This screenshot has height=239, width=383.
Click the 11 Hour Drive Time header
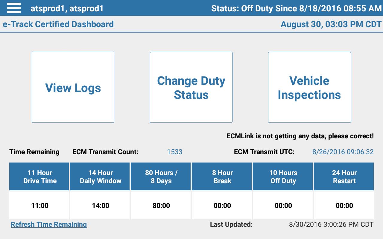[39, 176]
